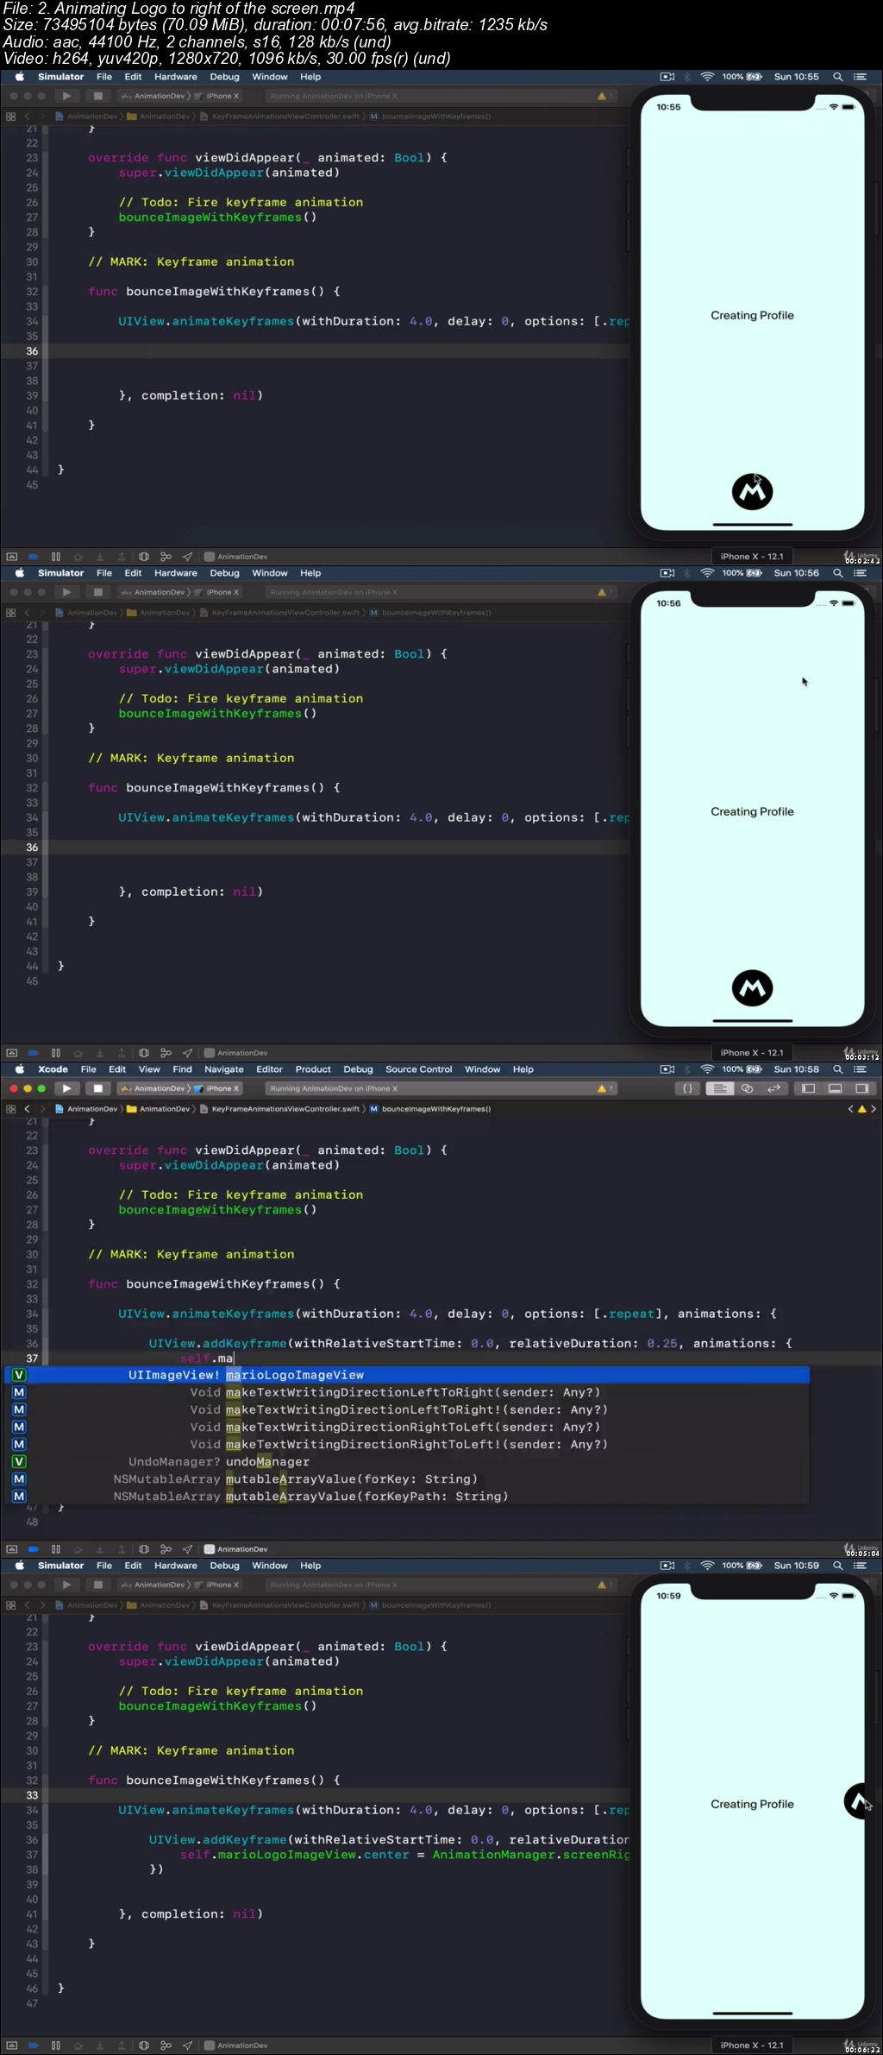This screenshot has width=883, height=2055.
Task: Select mutableArrayValue(forKey: String) suggestion
Action: (x=407, y=1478)
